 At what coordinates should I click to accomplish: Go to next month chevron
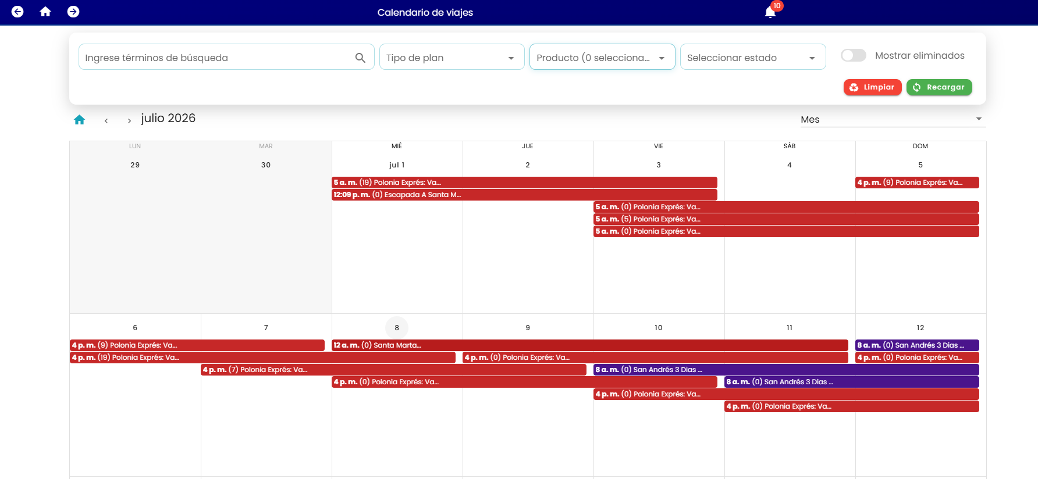click(129, 120)
